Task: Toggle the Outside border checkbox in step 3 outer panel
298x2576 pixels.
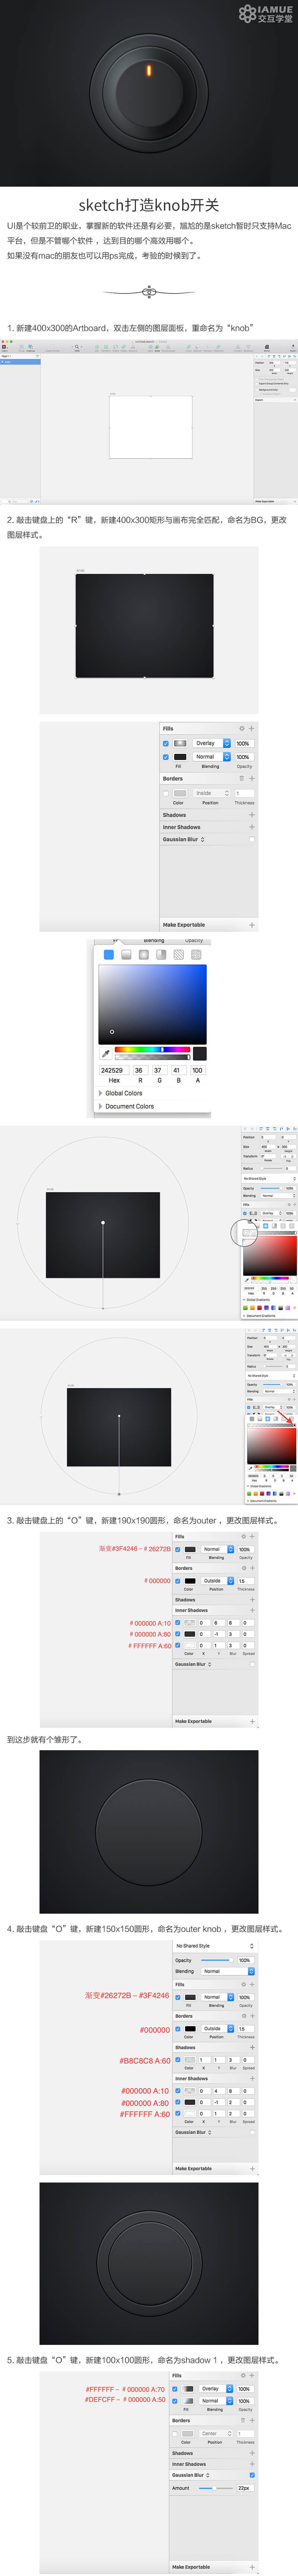Action: [x=177, y=1581]
